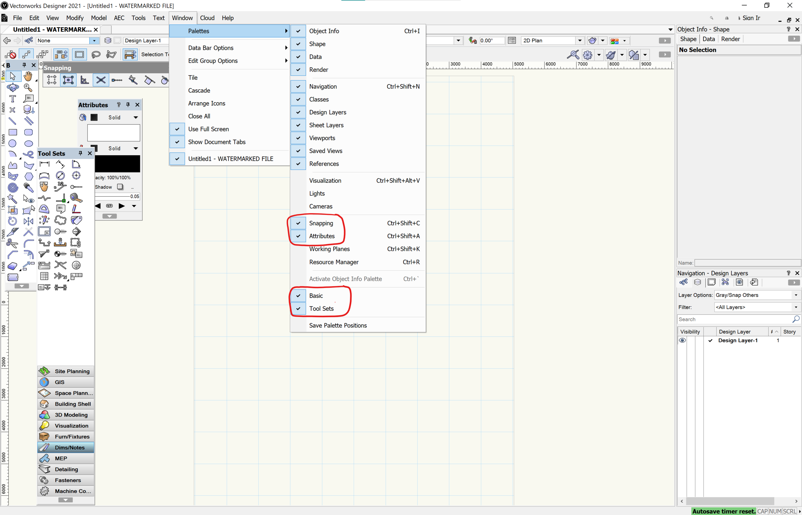Select the Callout tool

28,99
